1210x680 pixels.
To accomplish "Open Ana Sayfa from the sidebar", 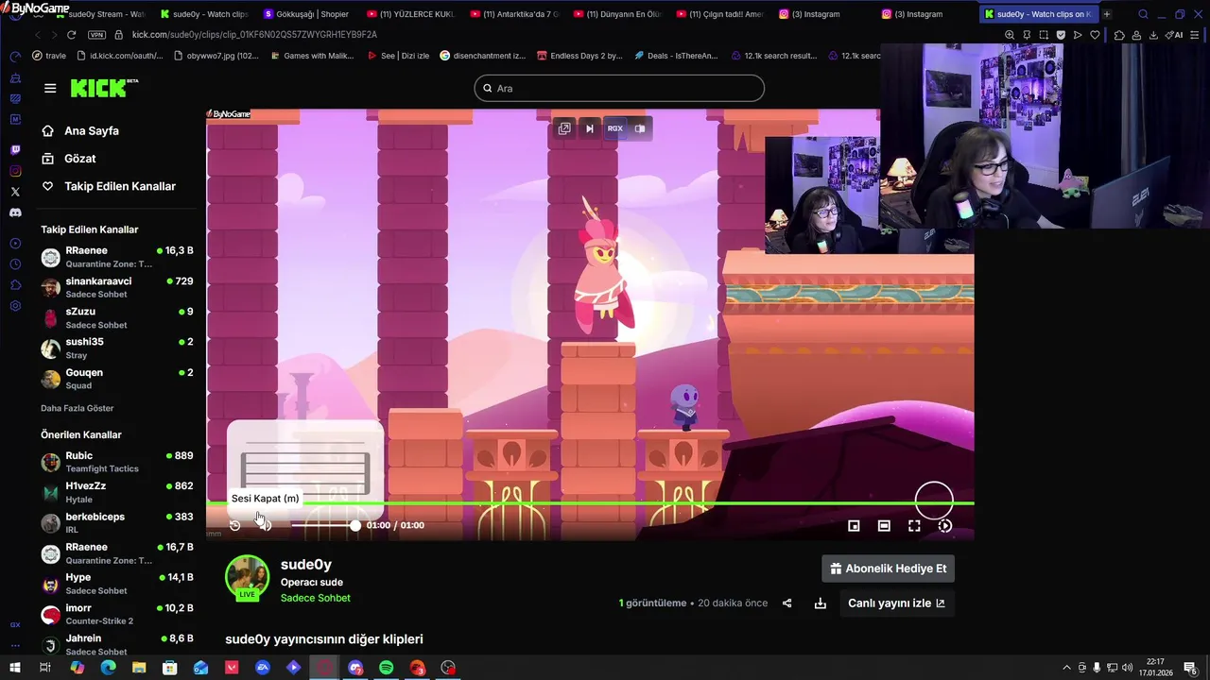I will click(91, 131).
